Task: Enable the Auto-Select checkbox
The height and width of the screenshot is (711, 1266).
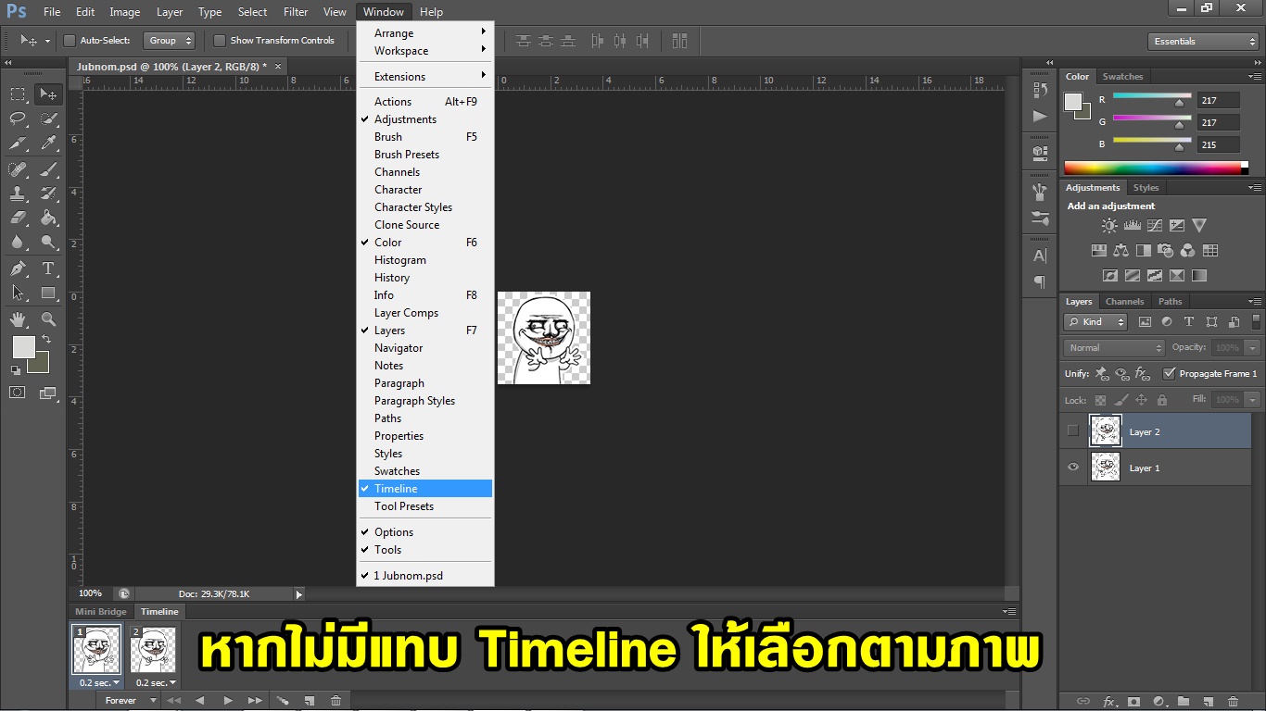Action: tap(70, 41)
